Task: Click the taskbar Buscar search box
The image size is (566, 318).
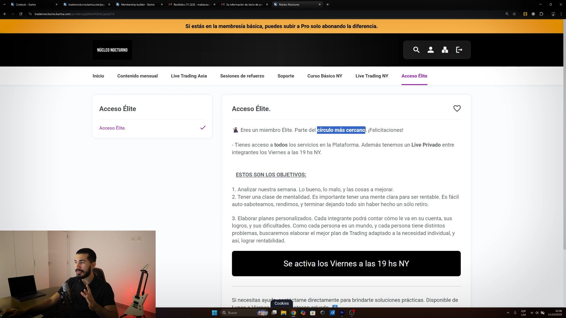Action: click(x=244, y=313)
